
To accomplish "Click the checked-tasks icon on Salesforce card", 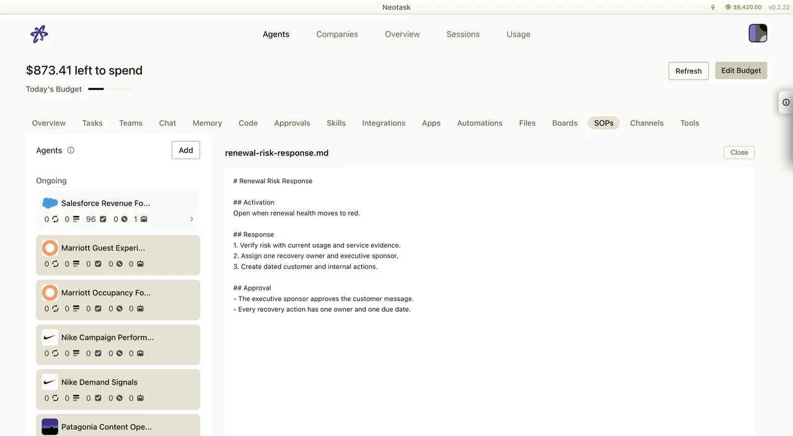I will tap(103, 219).
